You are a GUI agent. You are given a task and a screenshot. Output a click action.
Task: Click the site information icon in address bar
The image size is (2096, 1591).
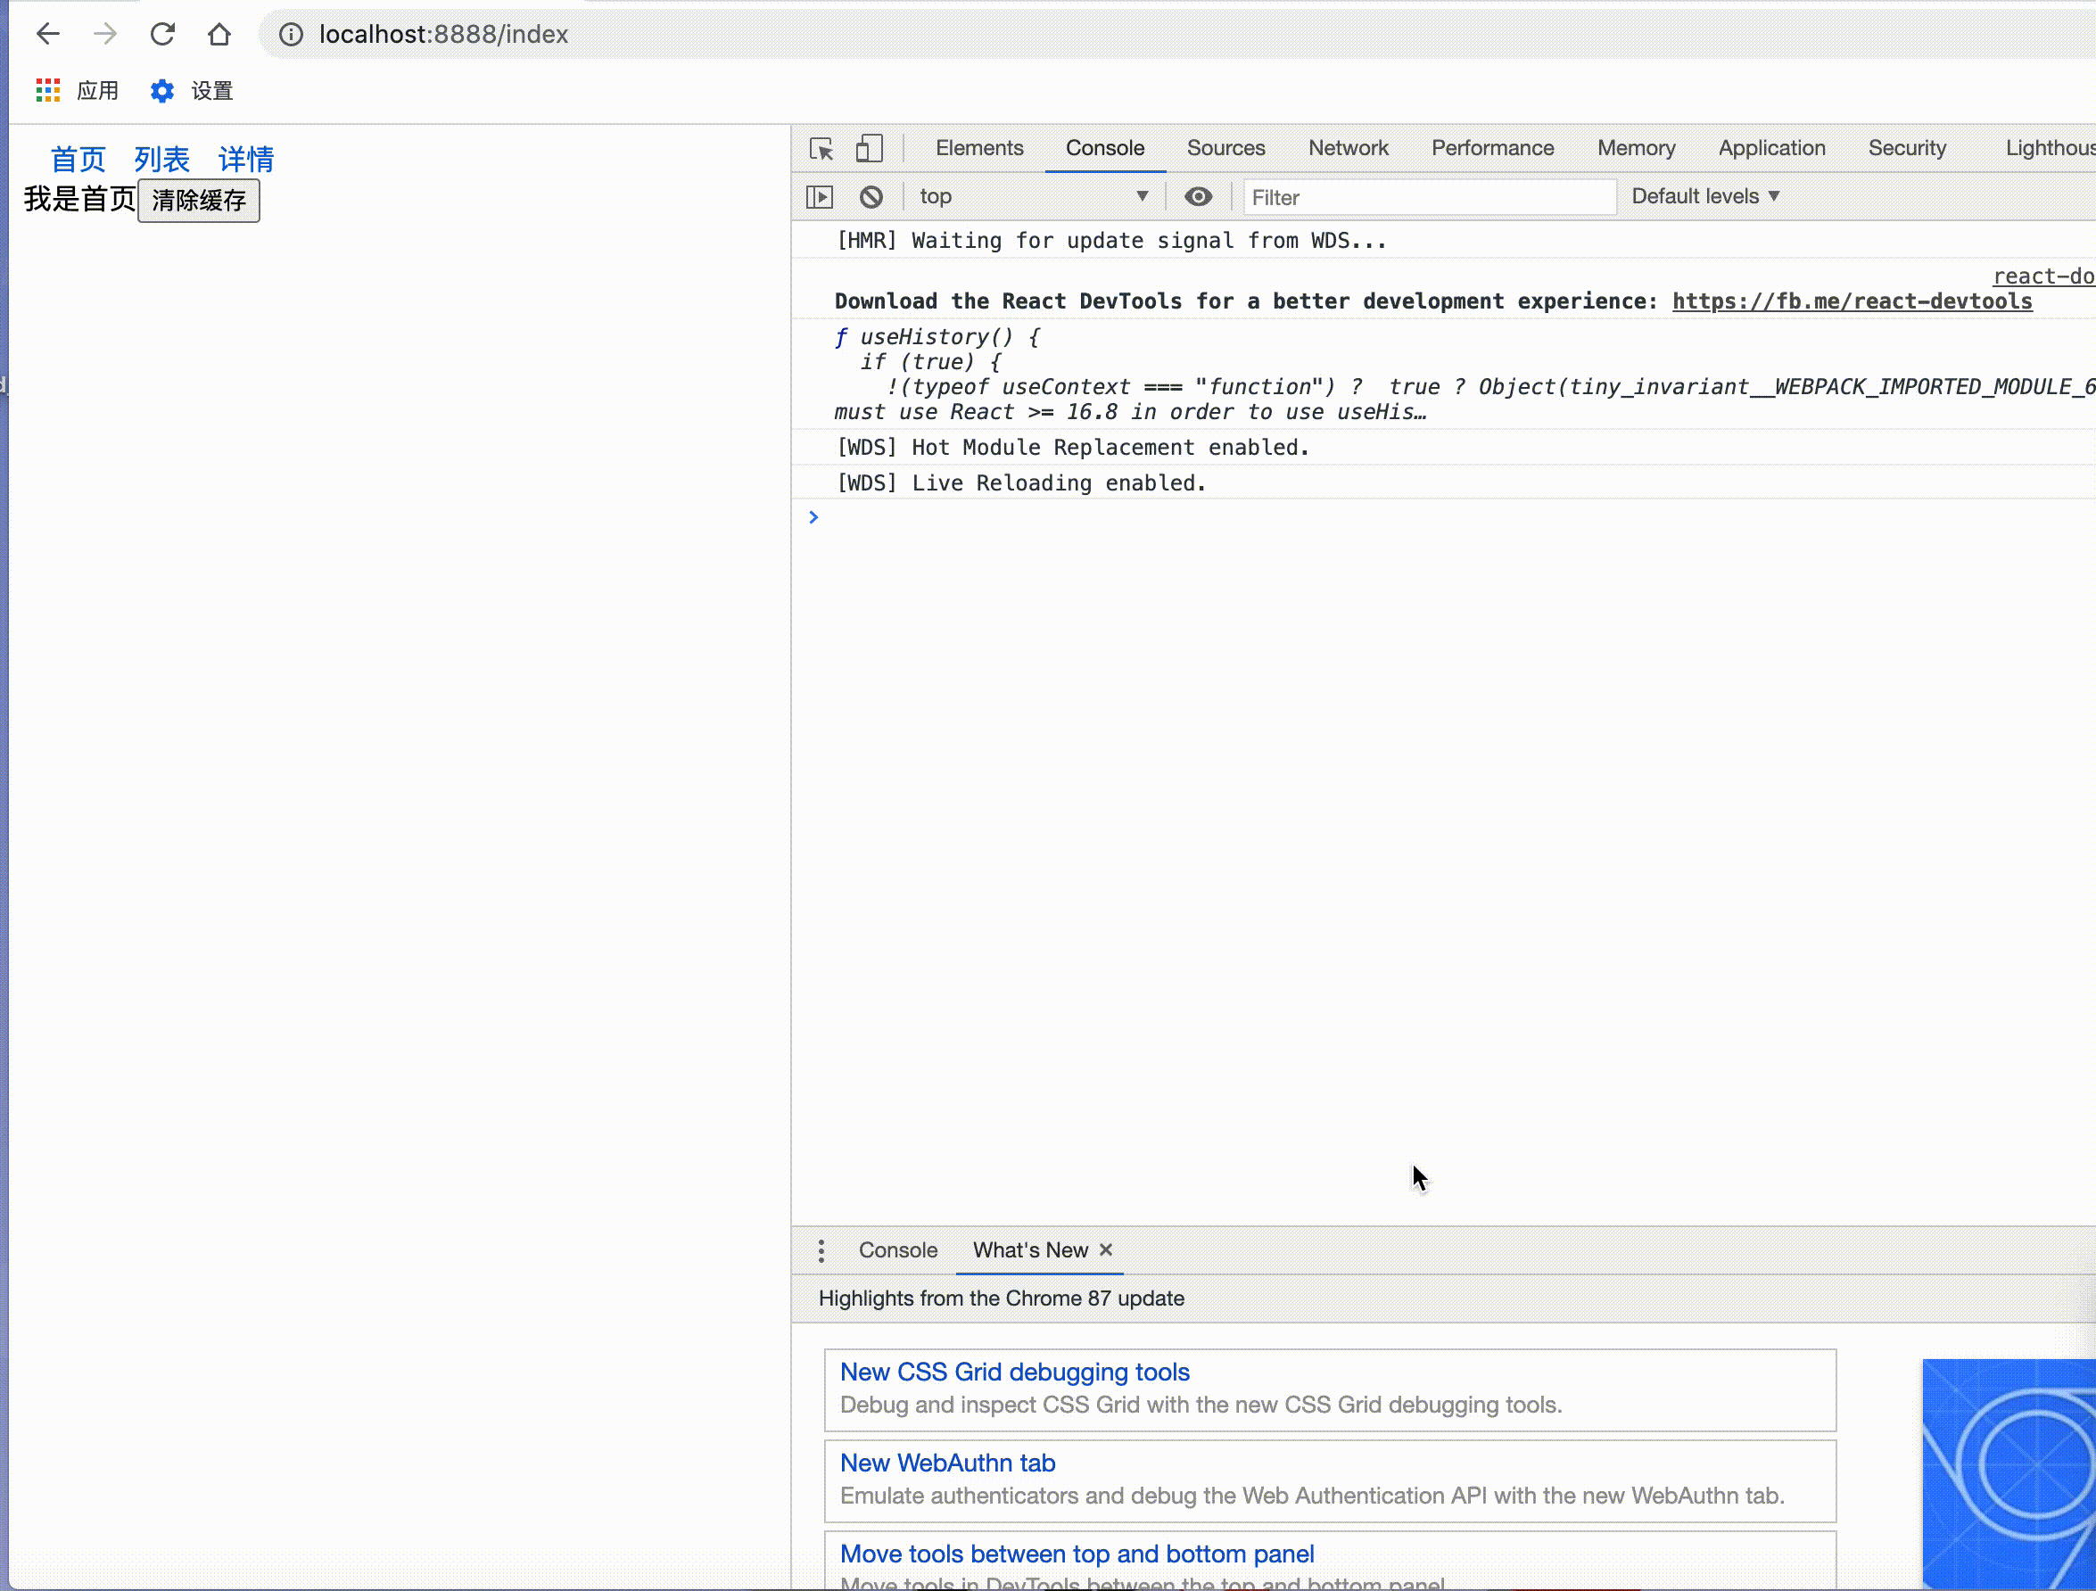pyautogui.click(x=291, y=34)
